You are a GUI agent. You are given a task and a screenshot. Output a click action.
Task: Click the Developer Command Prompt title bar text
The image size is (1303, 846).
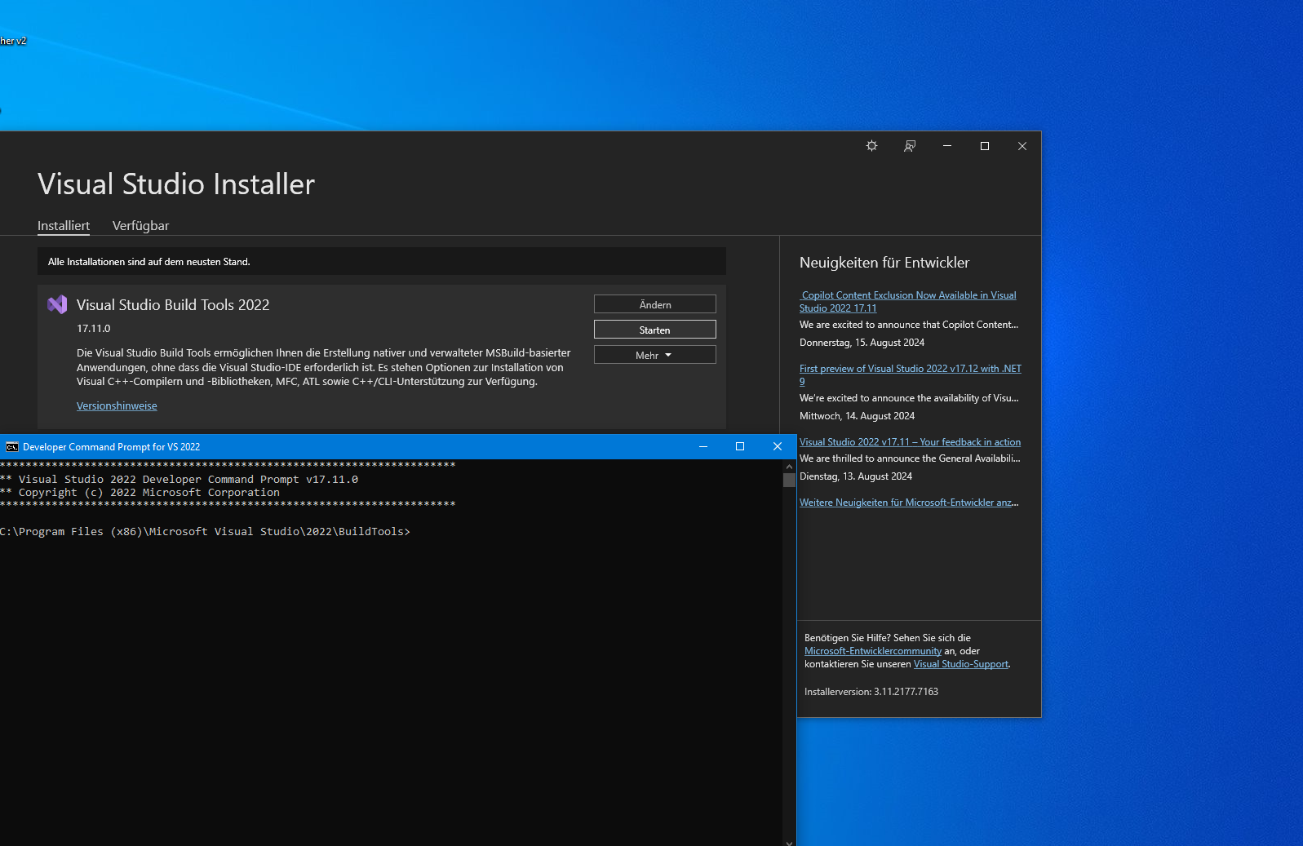tap(111, 447)
